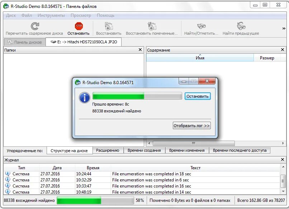This screenshot has width=289, height=209.
Task: Open the Диск menu
Action: (x=11, y=15)
